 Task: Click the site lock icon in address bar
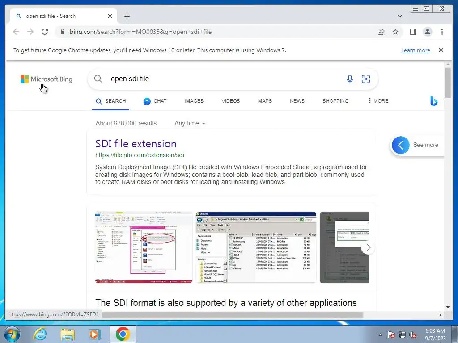(x=63, y=32)
